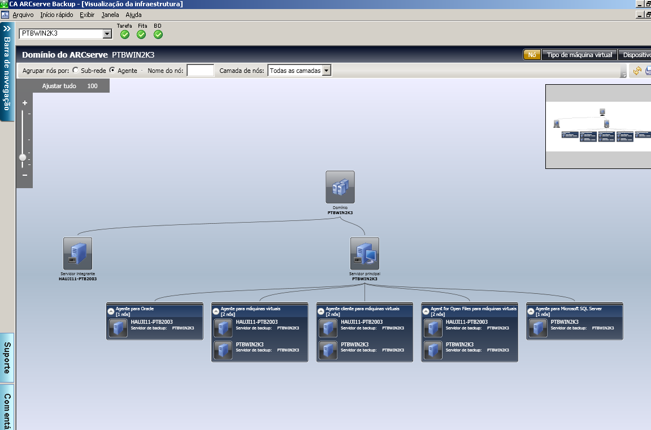
Task: Click the zoom out minus icon
Action: (25, 175)
